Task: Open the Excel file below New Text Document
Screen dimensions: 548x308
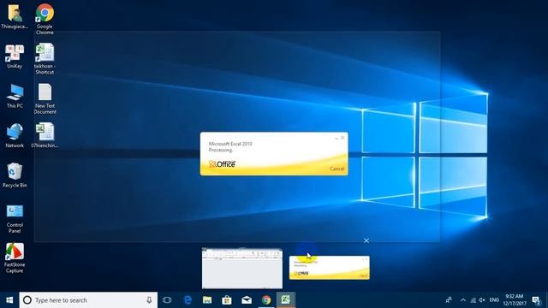Action: tap(45, 135)
